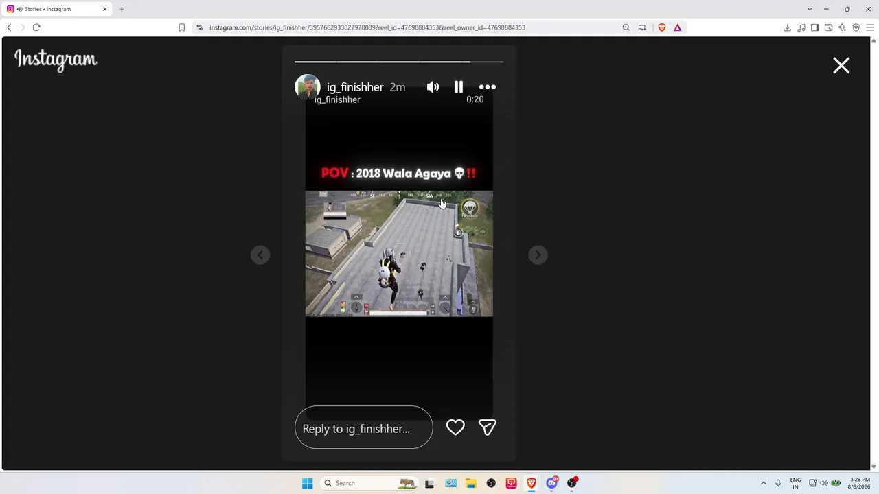Image resolution: width=879 pixels, height=494 pixels.
Task: Advance to the next story
Action: 538,255
